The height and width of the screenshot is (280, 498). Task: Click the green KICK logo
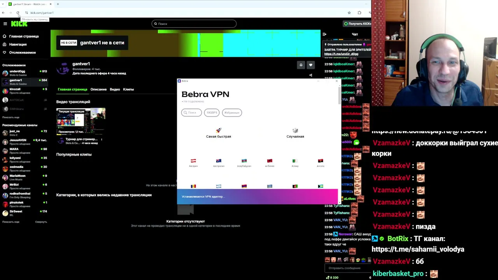pyautogui.click(x=19, y=24)
